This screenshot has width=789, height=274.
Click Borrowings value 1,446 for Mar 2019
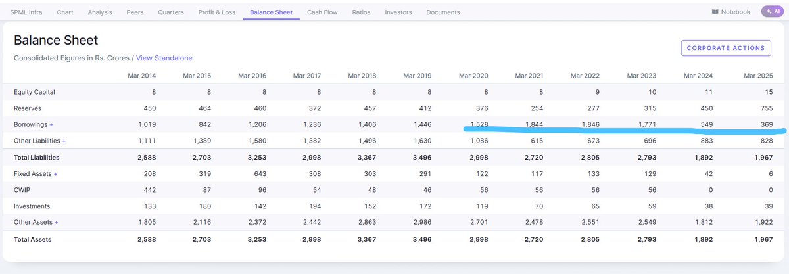pyautogui.click(x=421, y=124)
